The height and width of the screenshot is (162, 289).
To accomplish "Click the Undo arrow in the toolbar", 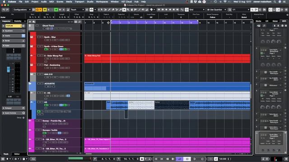I will coord(4,9).
